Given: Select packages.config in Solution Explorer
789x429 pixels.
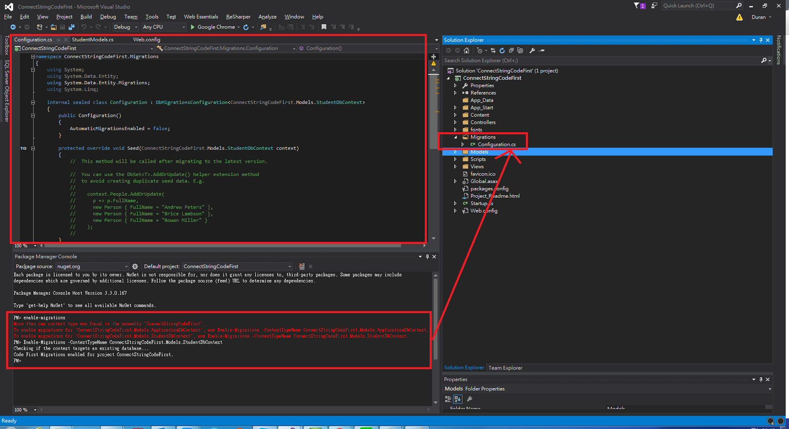Looking at the screenshot, I should 489,189.
